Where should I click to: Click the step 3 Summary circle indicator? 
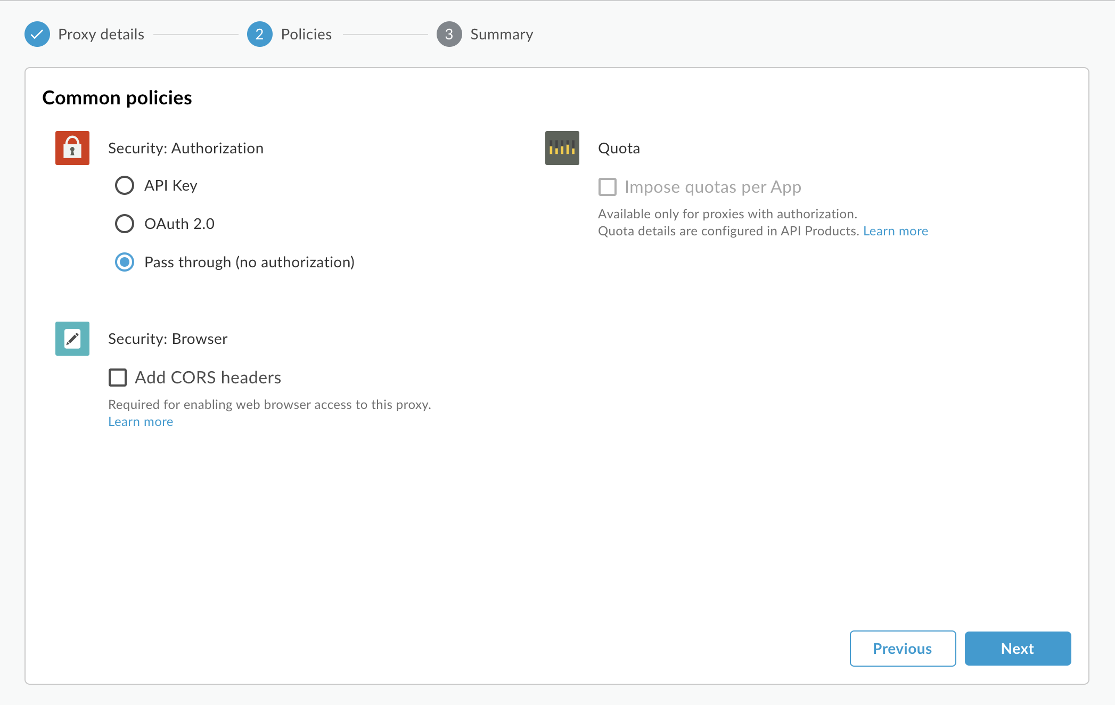click(450, 34)
